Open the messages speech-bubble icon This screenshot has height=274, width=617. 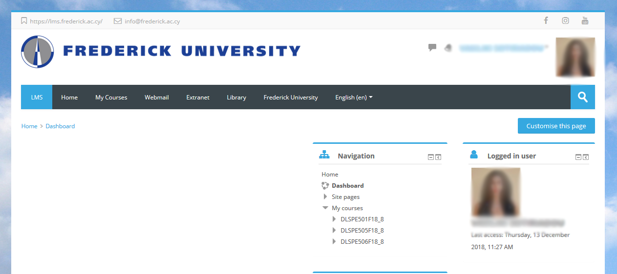tap(432, 47)
